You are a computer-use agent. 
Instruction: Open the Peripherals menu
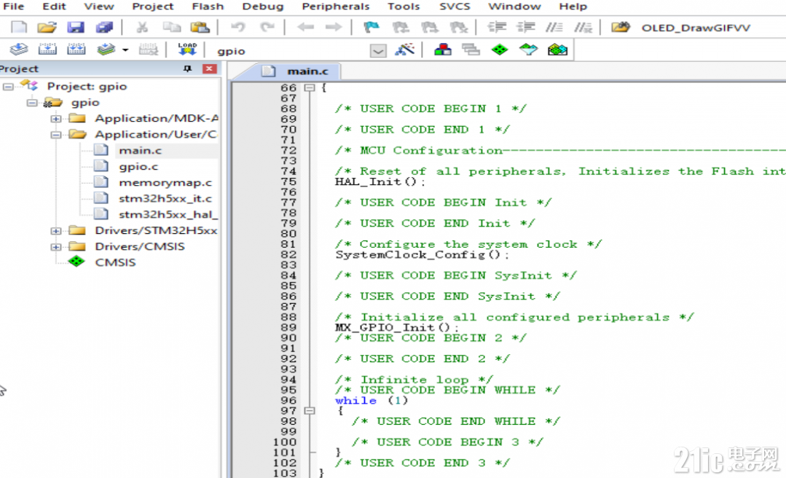[x=335, y=7]
